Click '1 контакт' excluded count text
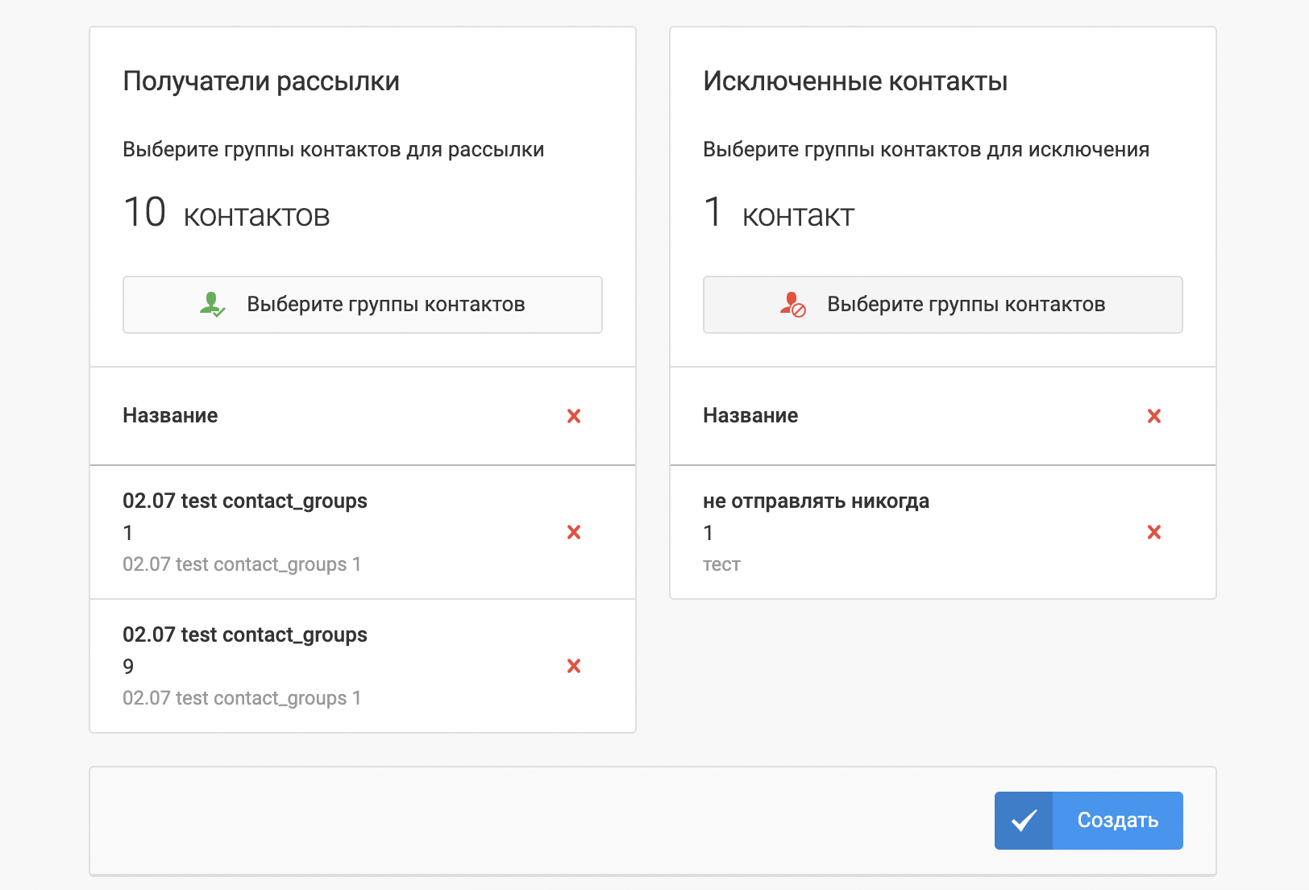 pyautogui.click(x=779, y=213)
